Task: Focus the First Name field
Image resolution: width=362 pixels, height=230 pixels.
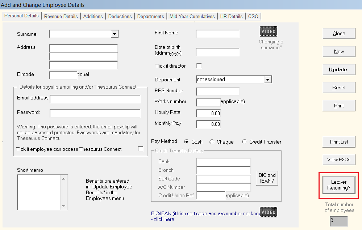Action: (217, 34)
